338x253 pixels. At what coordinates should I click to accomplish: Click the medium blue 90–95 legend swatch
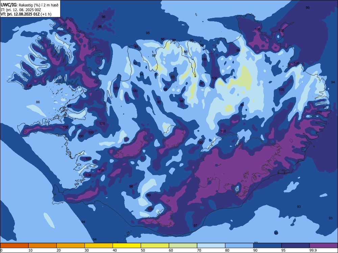267,246
